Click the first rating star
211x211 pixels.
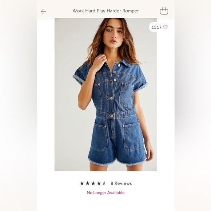click(x=82, y=183)
